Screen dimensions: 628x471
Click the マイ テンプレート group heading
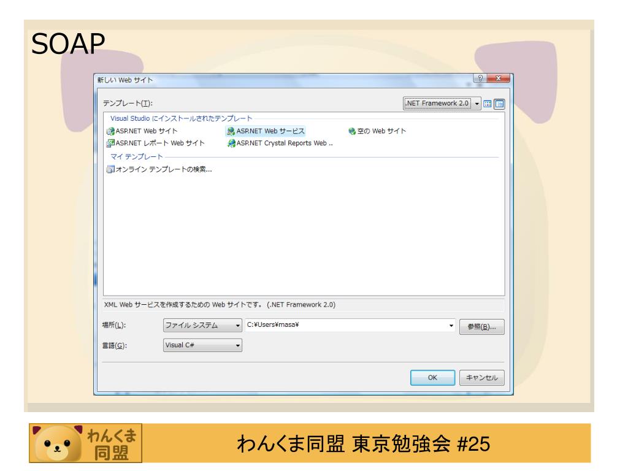[137, 156]
